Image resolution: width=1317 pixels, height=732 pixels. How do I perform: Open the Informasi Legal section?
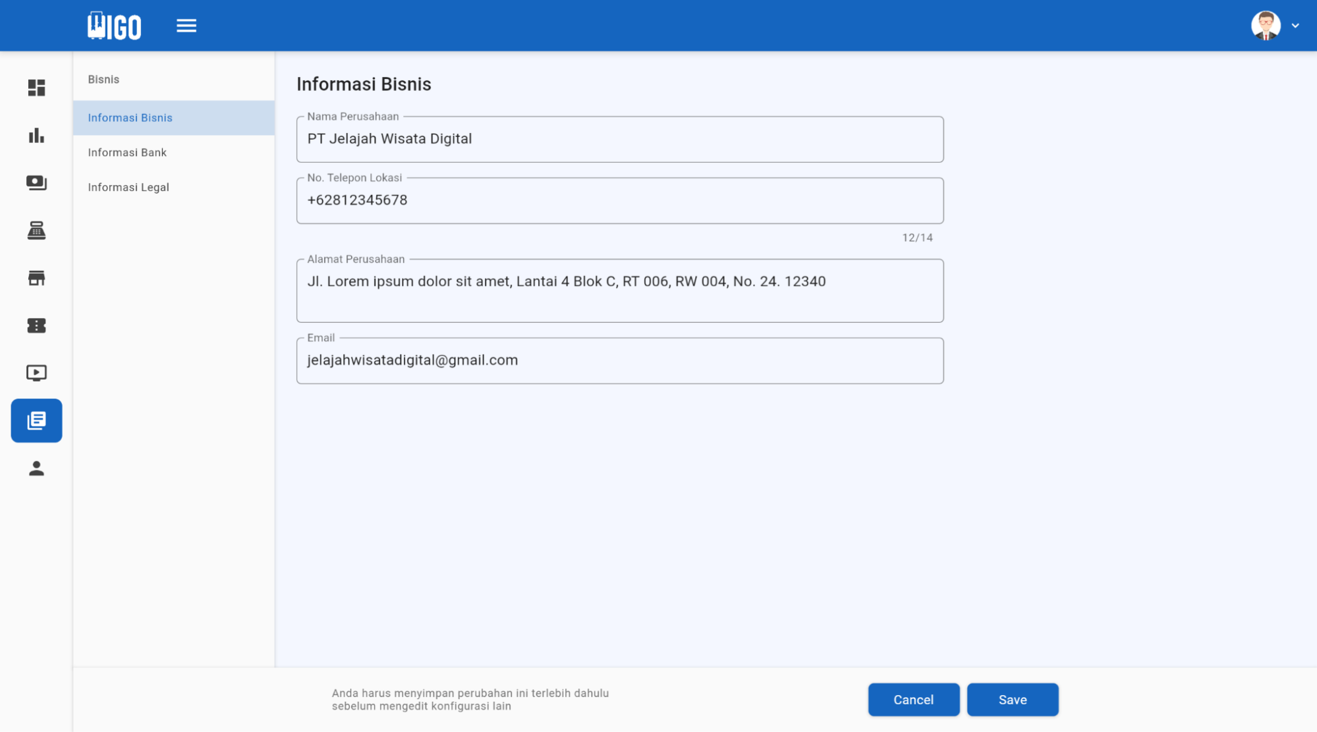coord(128,188)
